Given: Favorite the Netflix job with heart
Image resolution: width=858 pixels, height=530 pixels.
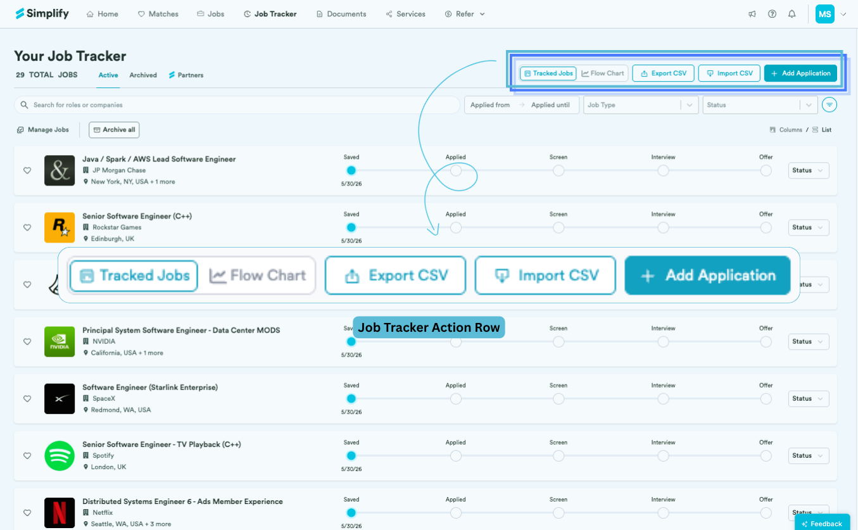Looking at the screenshot, I should (x=27, y=512).
